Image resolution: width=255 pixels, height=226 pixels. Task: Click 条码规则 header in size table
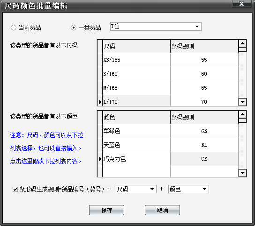click(x=204, y=46)
